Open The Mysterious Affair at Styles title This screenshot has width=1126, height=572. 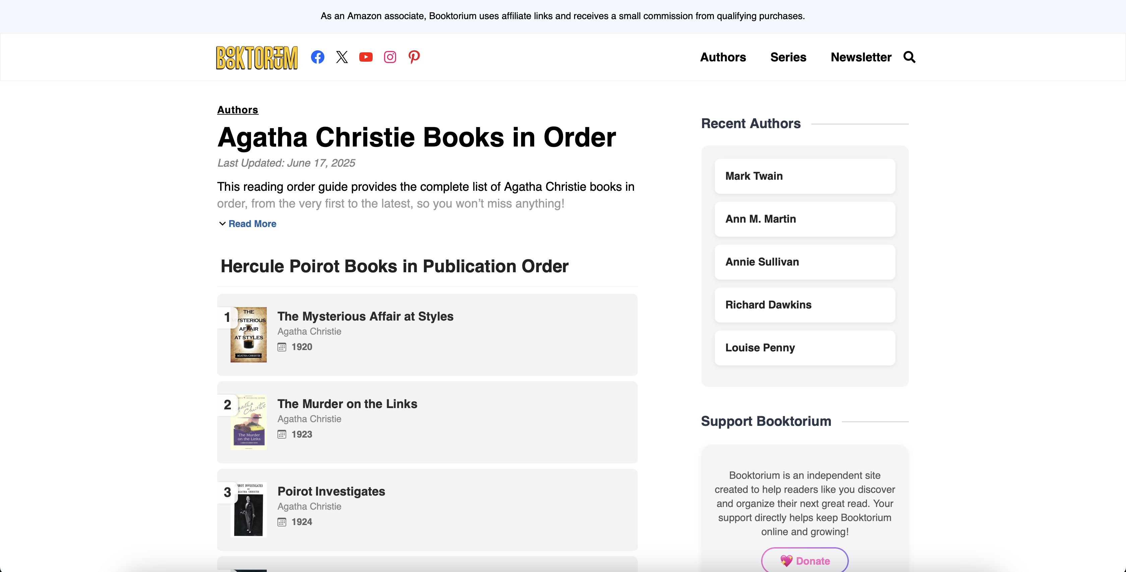click(365, 316)
